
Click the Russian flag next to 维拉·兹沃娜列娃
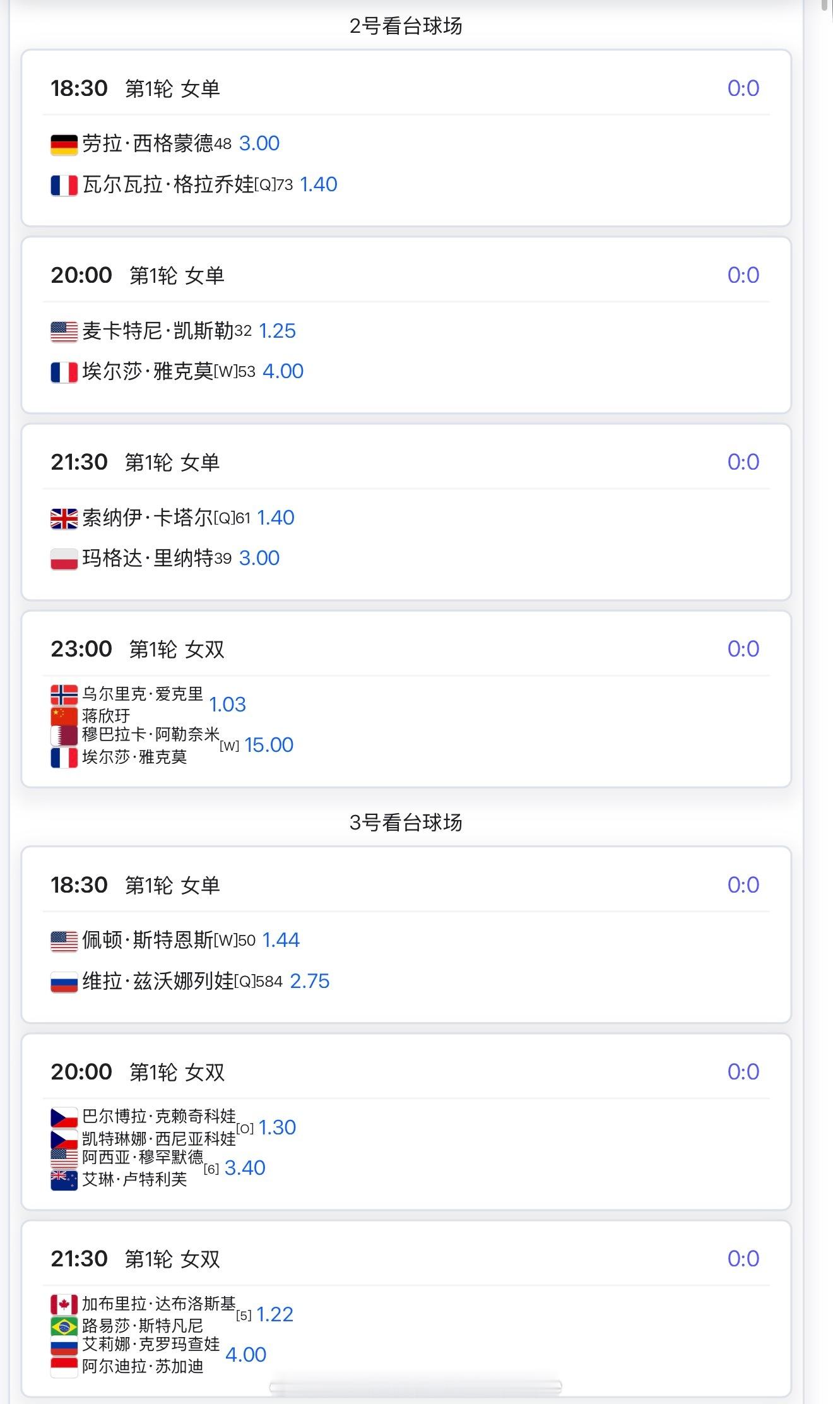pos(64,982)
